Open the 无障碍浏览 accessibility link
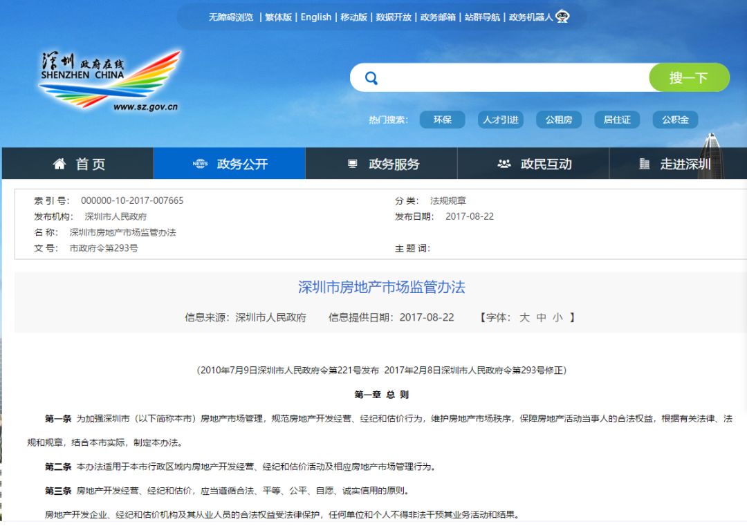This screenshot has width=747, height=526. [231, 17]
